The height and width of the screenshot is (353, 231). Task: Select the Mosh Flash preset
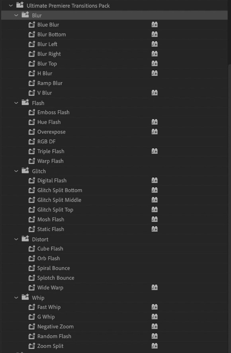(x=51, y=220)
